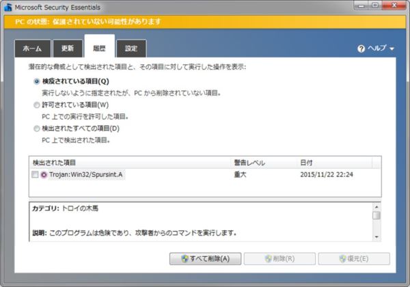The height and width of the screenshot is (287, 410).
Task: Click the details pane scrollbar thumb
Action: click(x=377, y=216)
